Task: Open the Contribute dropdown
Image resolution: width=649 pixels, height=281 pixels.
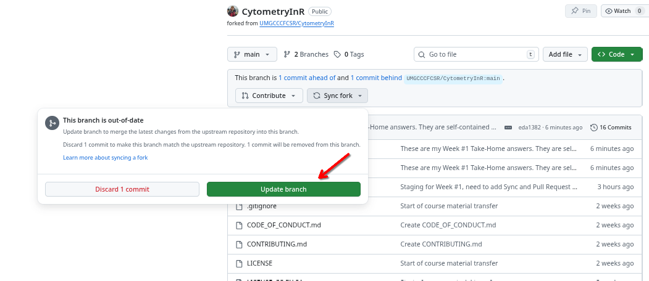Action: click(269, 96)
